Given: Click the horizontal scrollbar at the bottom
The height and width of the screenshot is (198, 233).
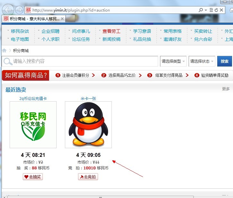Looking at the screenshot, I should coord(101,197).
